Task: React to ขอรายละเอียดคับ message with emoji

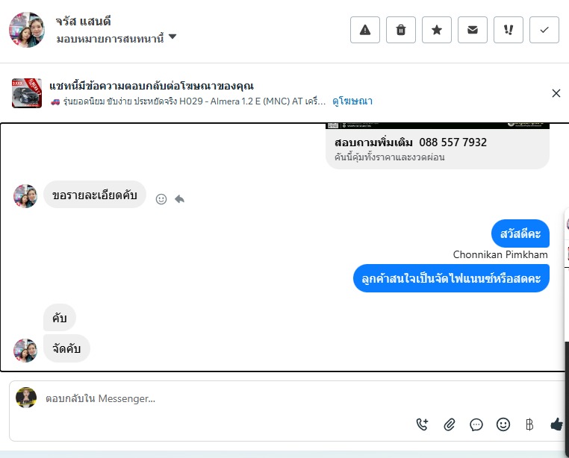Action: coord(161,199)
